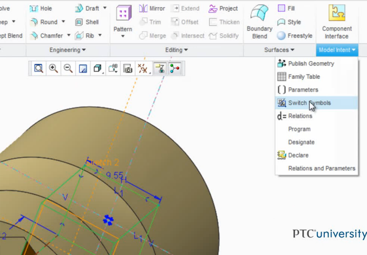Open the Component Interface tool
Image resolution: width=367 pixels, height=255 pixels.
coord(337,22)
